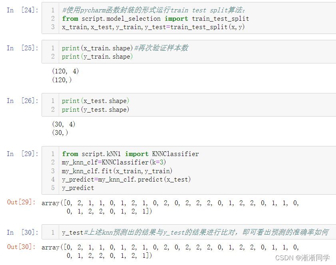Click the my_knn_clf.fit(x_train,y_train) line
336x265 pixels.
pos(117,171)
